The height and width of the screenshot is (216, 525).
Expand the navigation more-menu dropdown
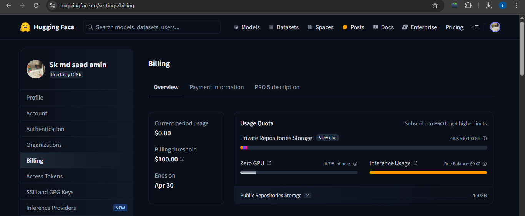[475, 27]
